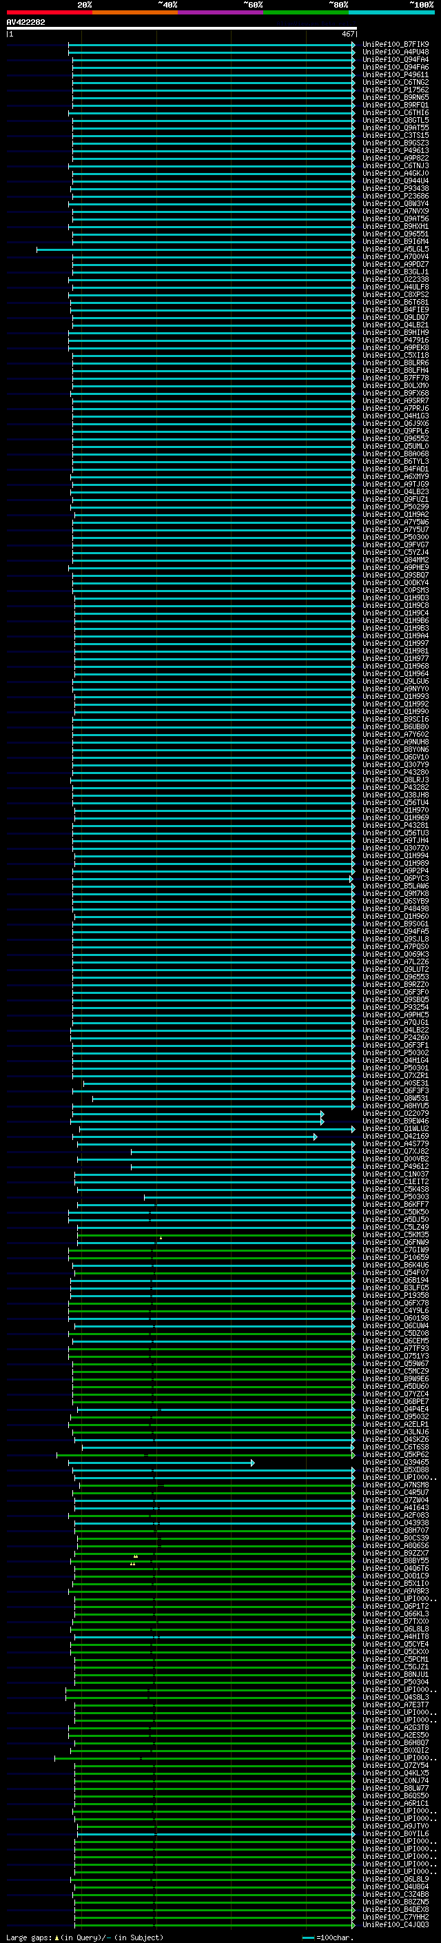The image size is (441, 1943).
Task: Click label UniRef100_Q8GTL5
Action: (x=396, y=120)
